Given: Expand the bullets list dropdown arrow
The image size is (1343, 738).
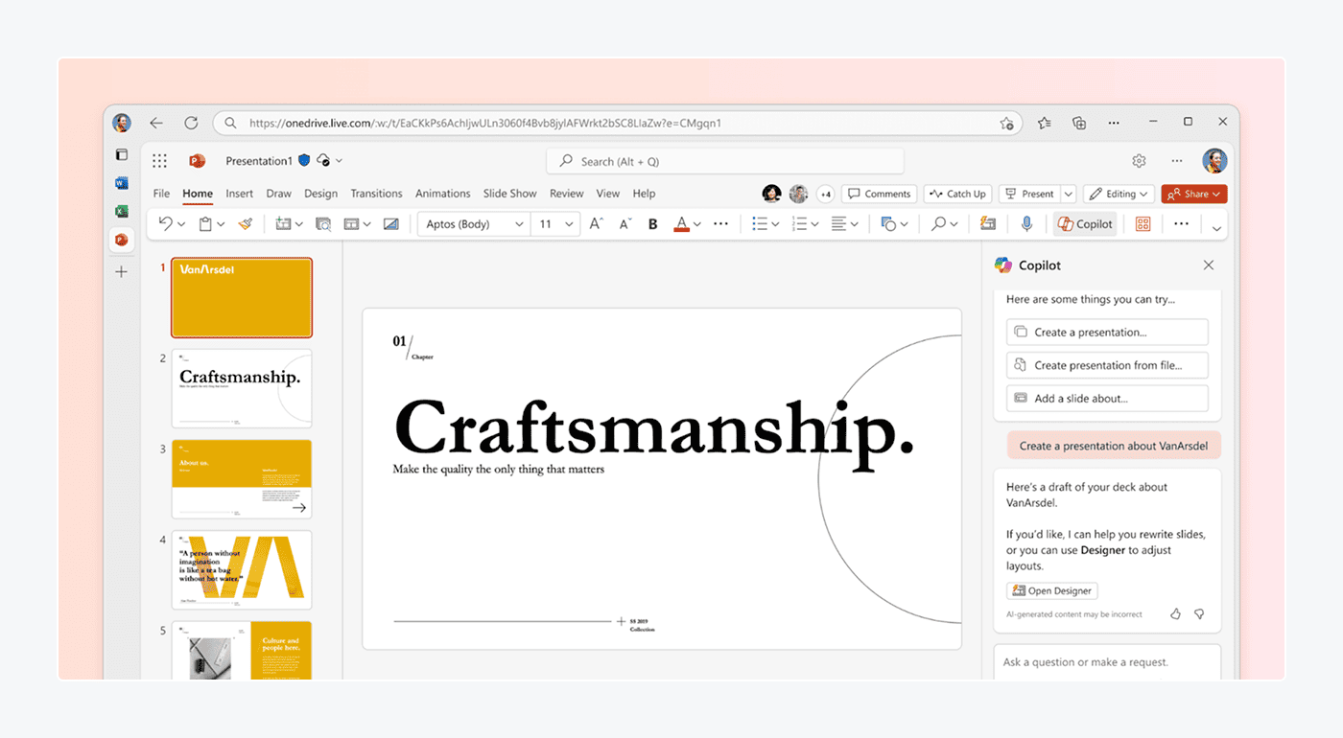Looking at the screenshot, I should click(x=775, y=224).
